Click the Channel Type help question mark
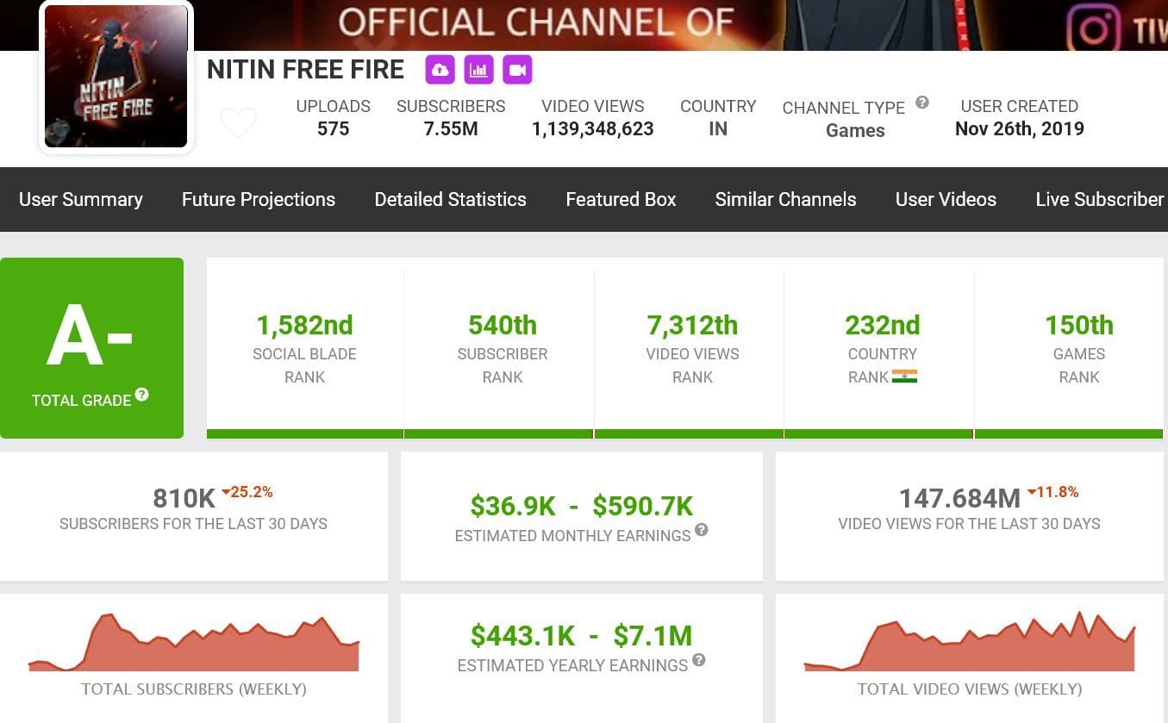The image size is (1168, 723). [921, 103]
